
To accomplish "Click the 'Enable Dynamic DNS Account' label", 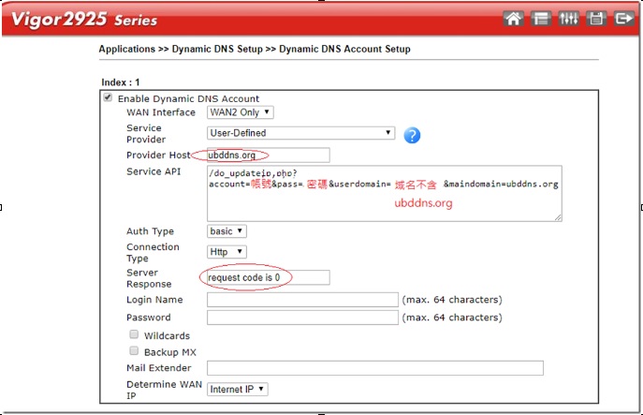I will pyautogui.click(x=188, y=99).
